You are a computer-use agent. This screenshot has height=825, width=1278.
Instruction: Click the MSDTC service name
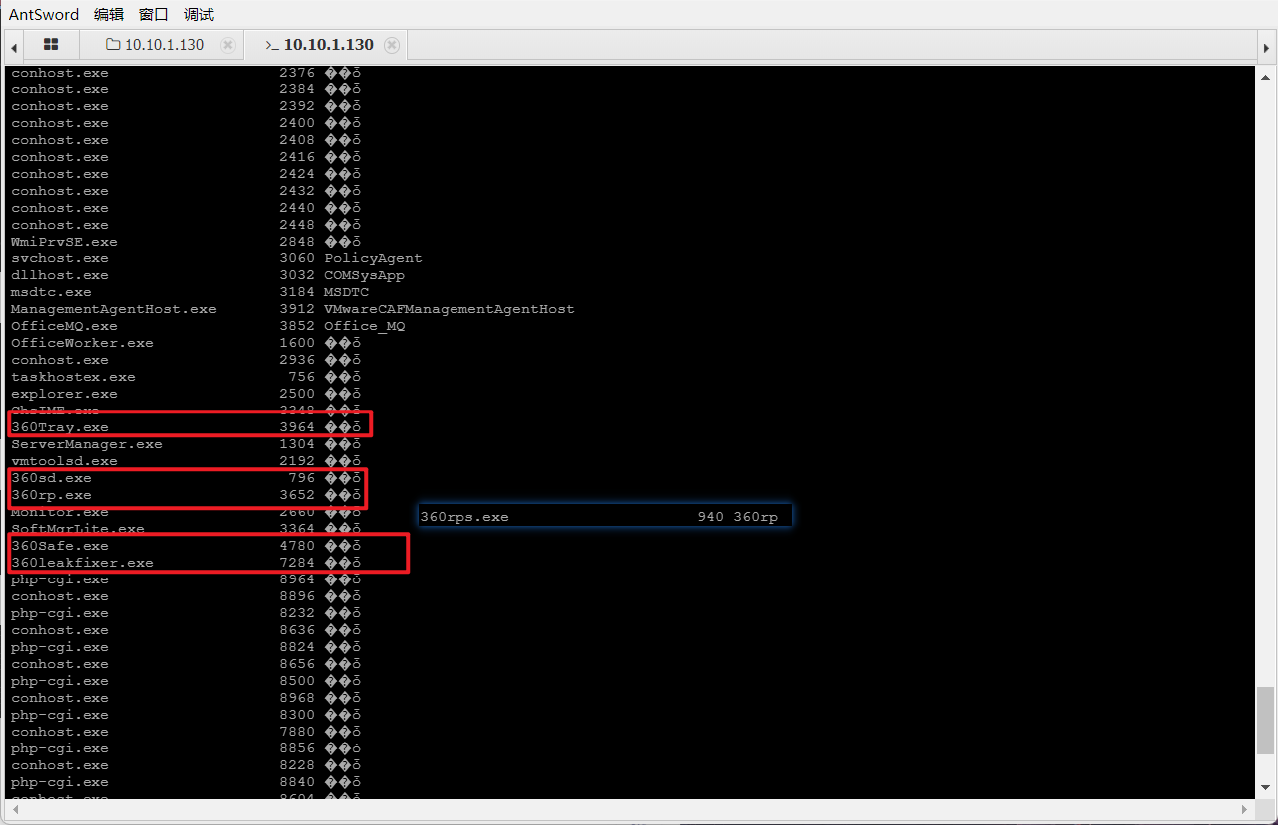pyautogui.click(x=346, y=292)
